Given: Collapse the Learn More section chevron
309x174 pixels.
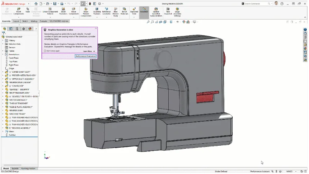Looking at the screenshot, I should [94, 51].
